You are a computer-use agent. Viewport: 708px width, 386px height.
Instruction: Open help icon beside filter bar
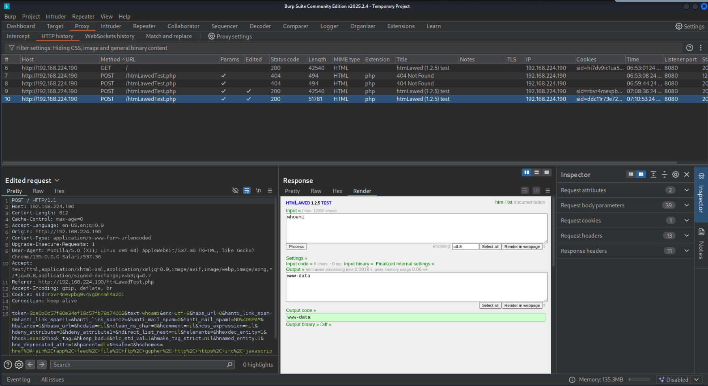pyautogui.click(x=689, y=48)
